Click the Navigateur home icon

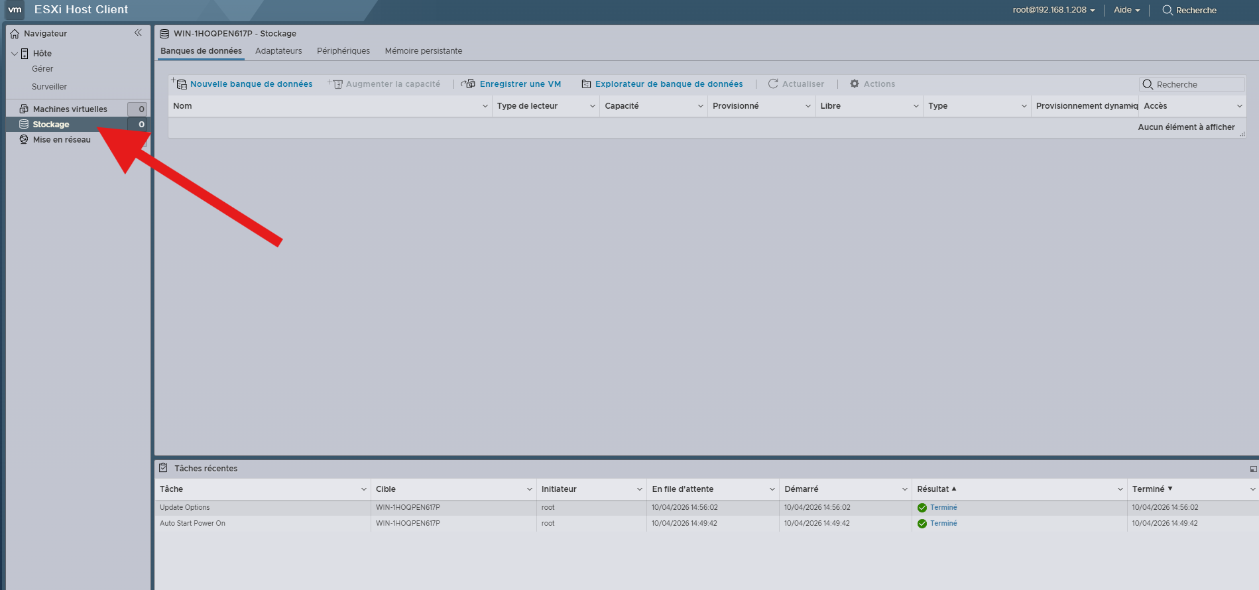(15, 34)
